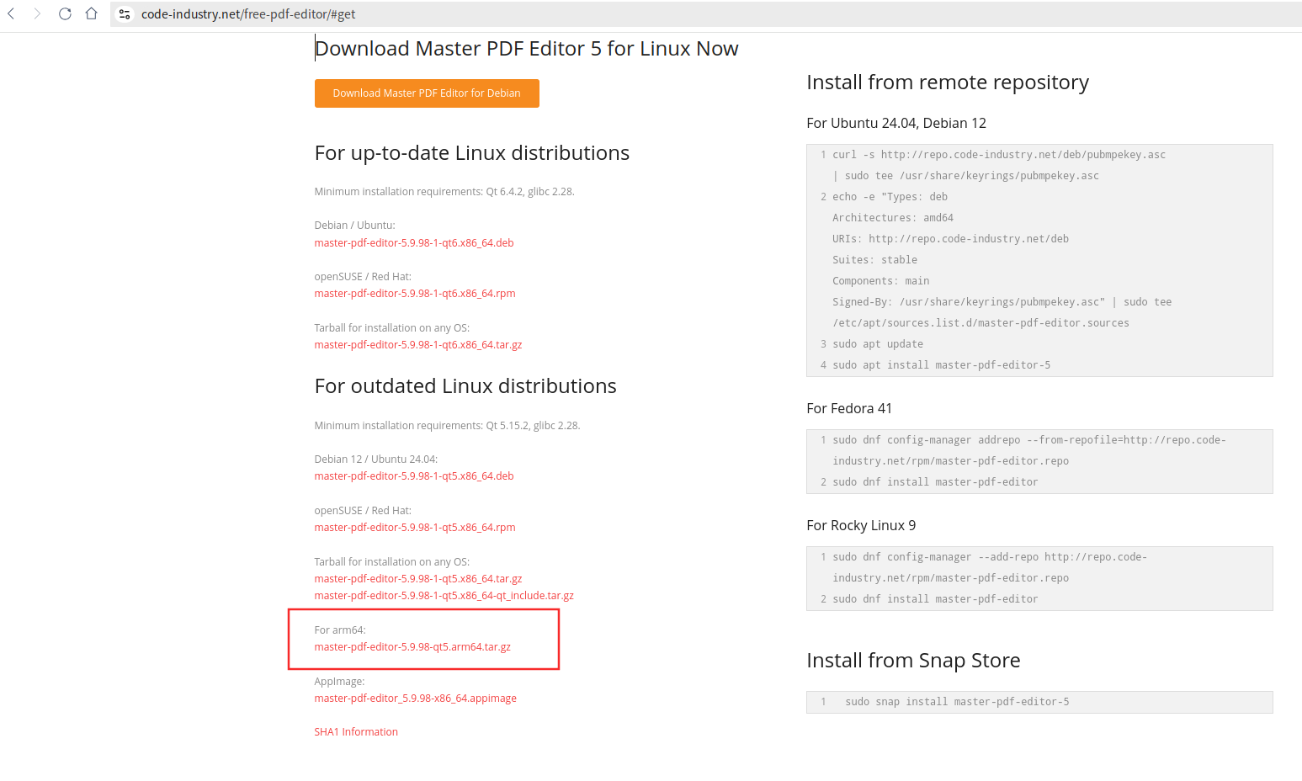Click the Qt 6.4.2 minimum requirements text
The image size is (1302, 781).
[x=444, y=192]
